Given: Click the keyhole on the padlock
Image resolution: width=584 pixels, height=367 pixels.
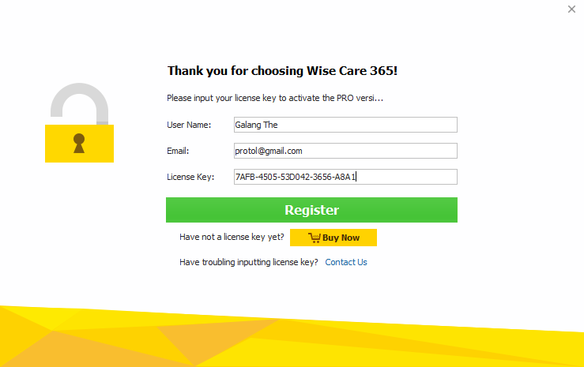Looking at the screenshot, I should [78, 143].
